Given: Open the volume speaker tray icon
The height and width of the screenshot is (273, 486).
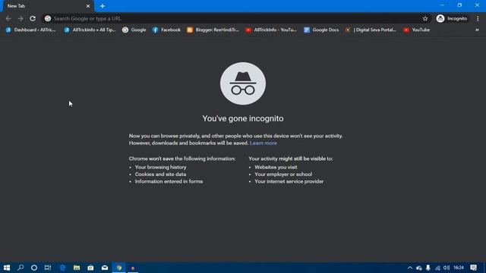Looking at the screenshot, I should 447,268.
